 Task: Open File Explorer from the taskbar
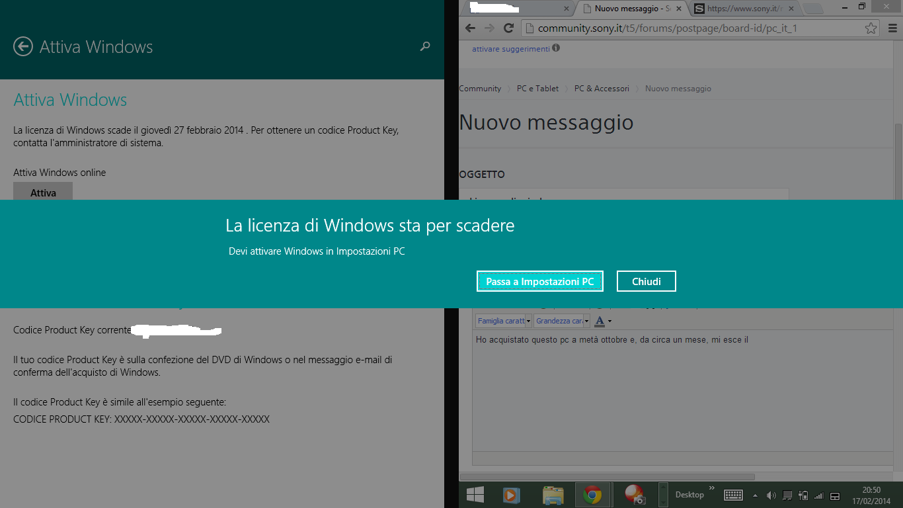pyautogui.click(x=553, y=495)
